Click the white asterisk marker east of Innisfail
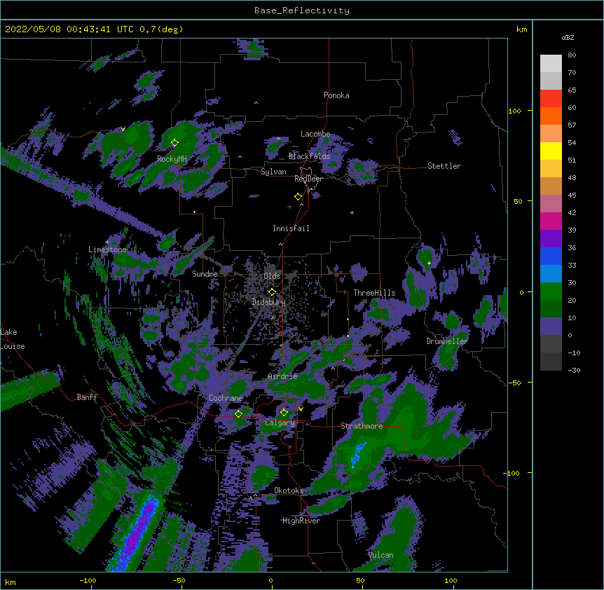604x590 pixels. pos(352,212)
